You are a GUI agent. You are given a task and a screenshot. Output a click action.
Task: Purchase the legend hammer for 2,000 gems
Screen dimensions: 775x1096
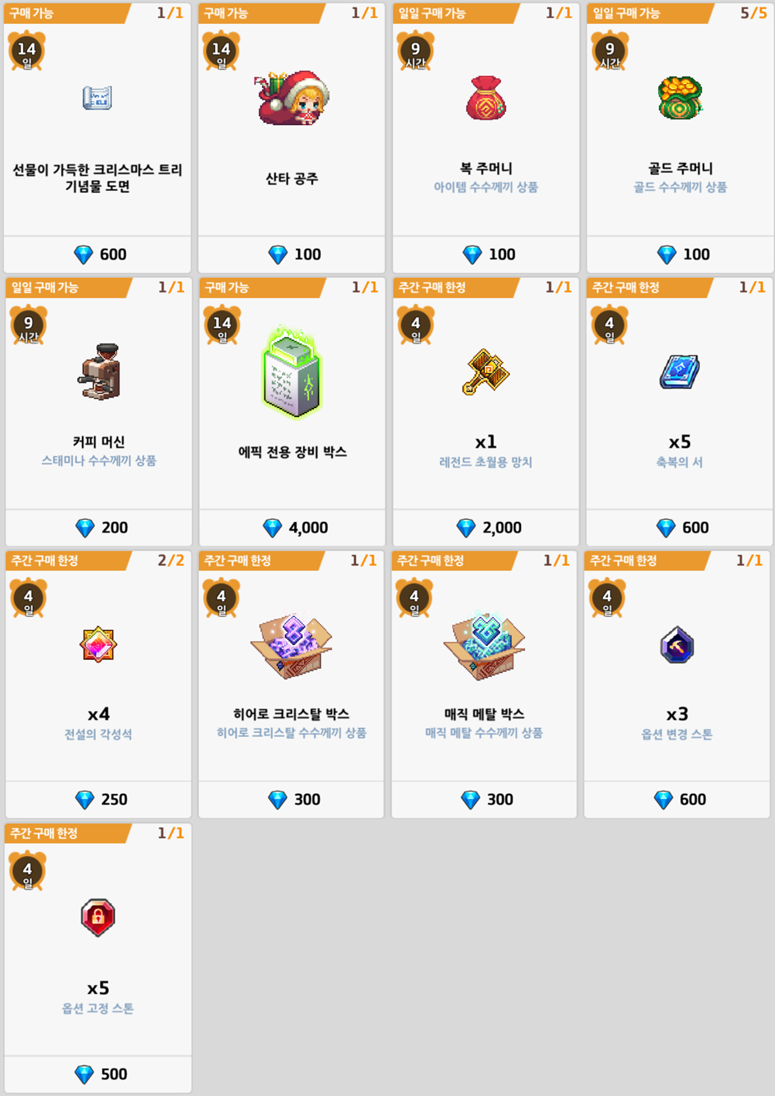pos(486,528)
